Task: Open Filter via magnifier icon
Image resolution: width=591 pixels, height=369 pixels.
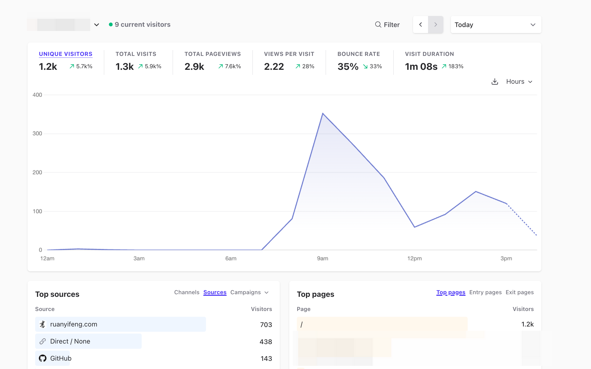Action: (x=378, y=25)
